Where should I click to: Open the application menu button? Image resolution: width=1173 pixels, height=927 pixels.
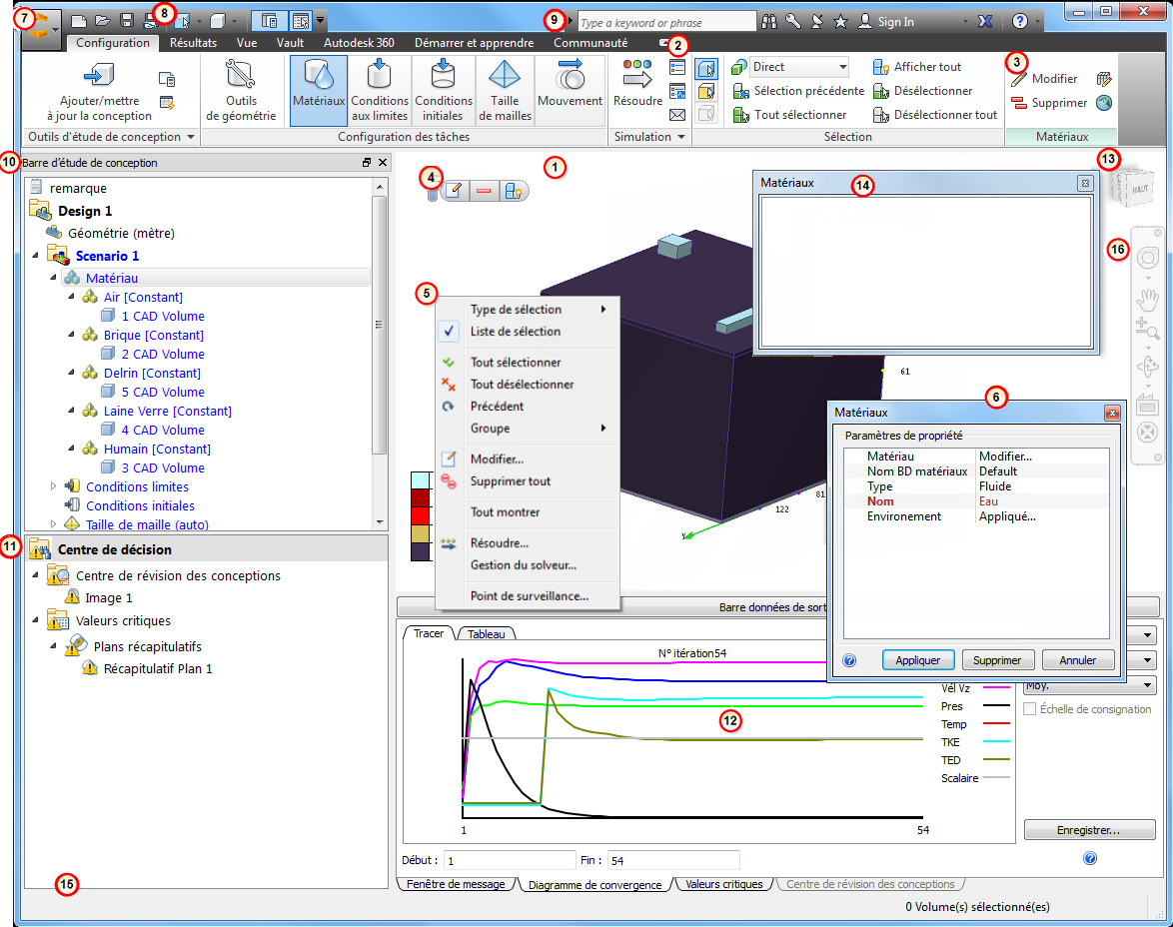click(x=41, y=29)
